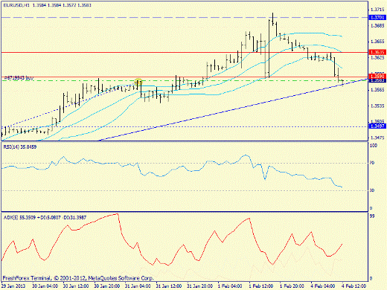Click the 1.3497 blue price label
Viewport: 387px width, 290px height.
[377, 126]
